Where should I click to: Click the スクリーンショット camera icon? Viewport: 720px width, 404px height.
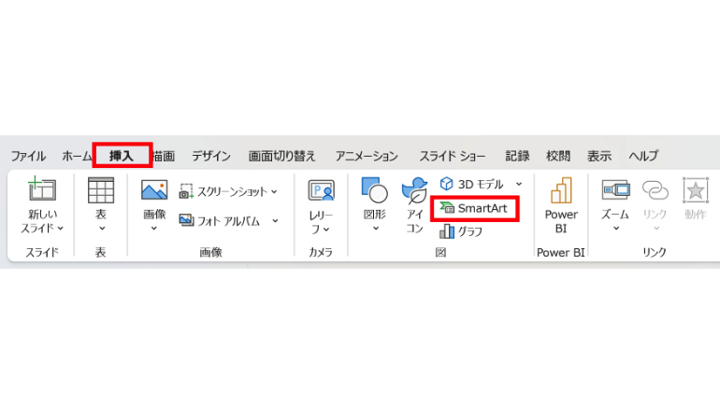coord(186,191)
